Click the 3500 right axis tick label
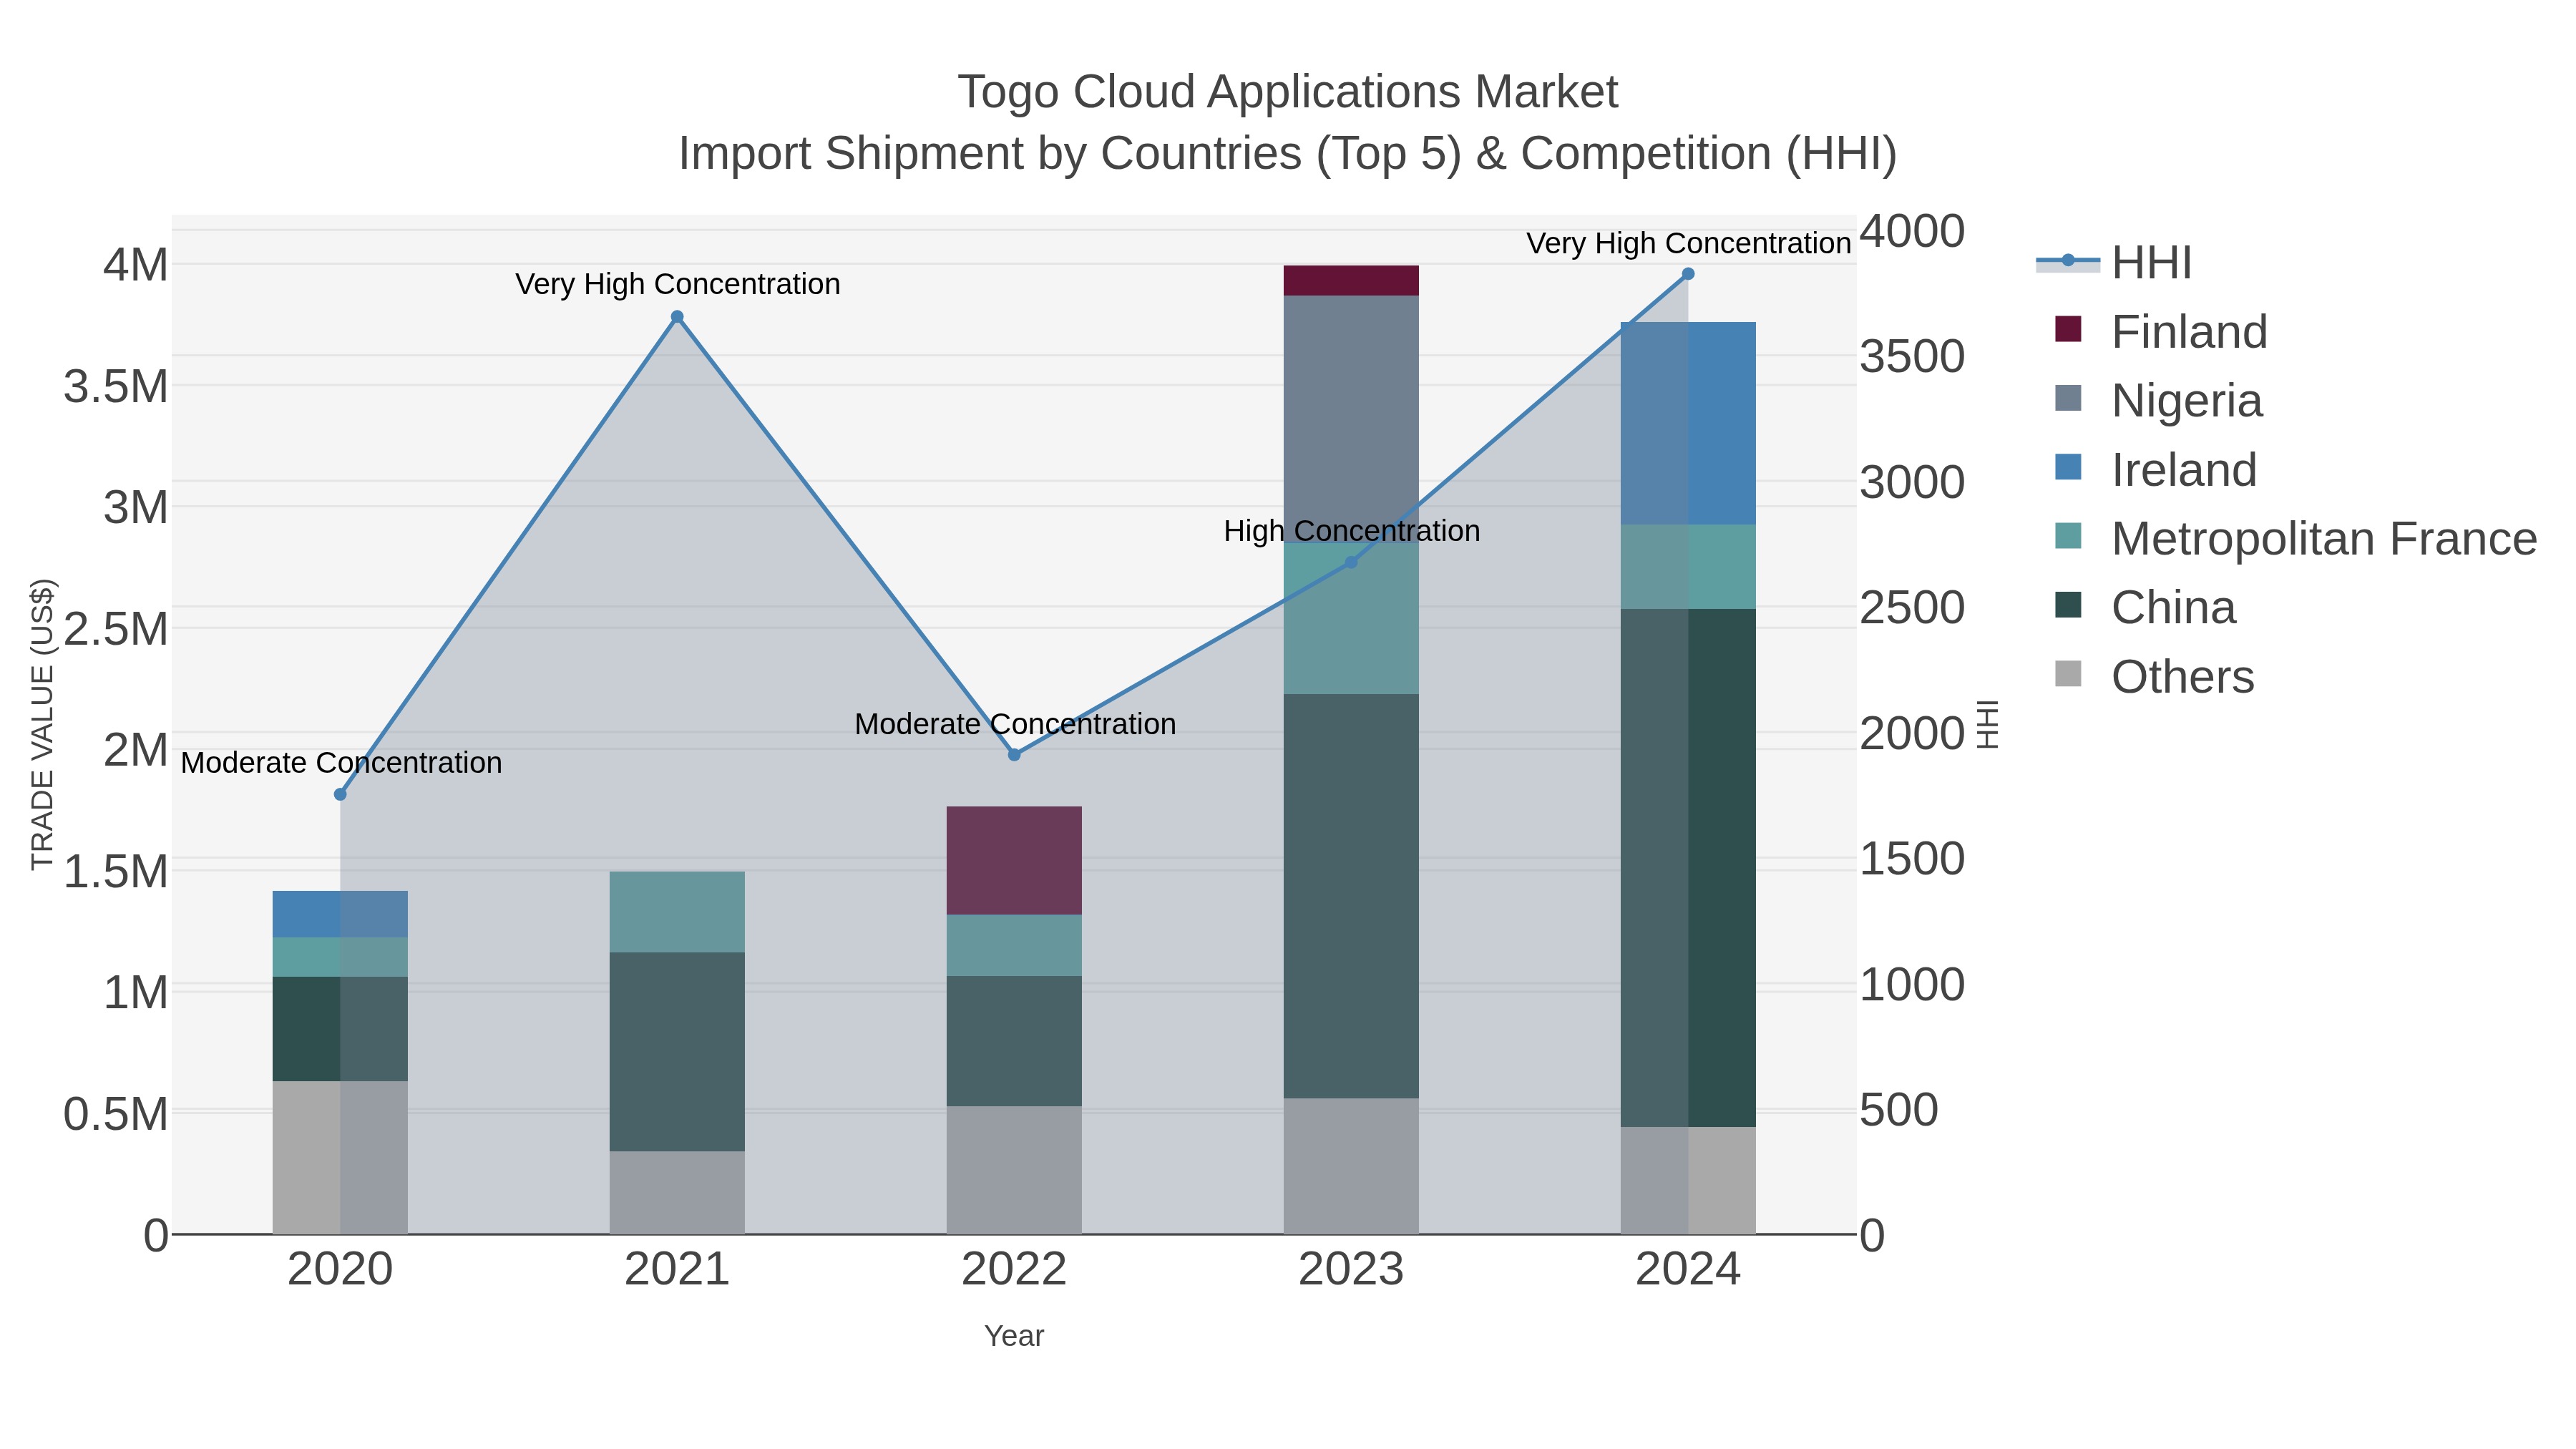The height and width of the screenshot is (1449, 2576). 1912,358
